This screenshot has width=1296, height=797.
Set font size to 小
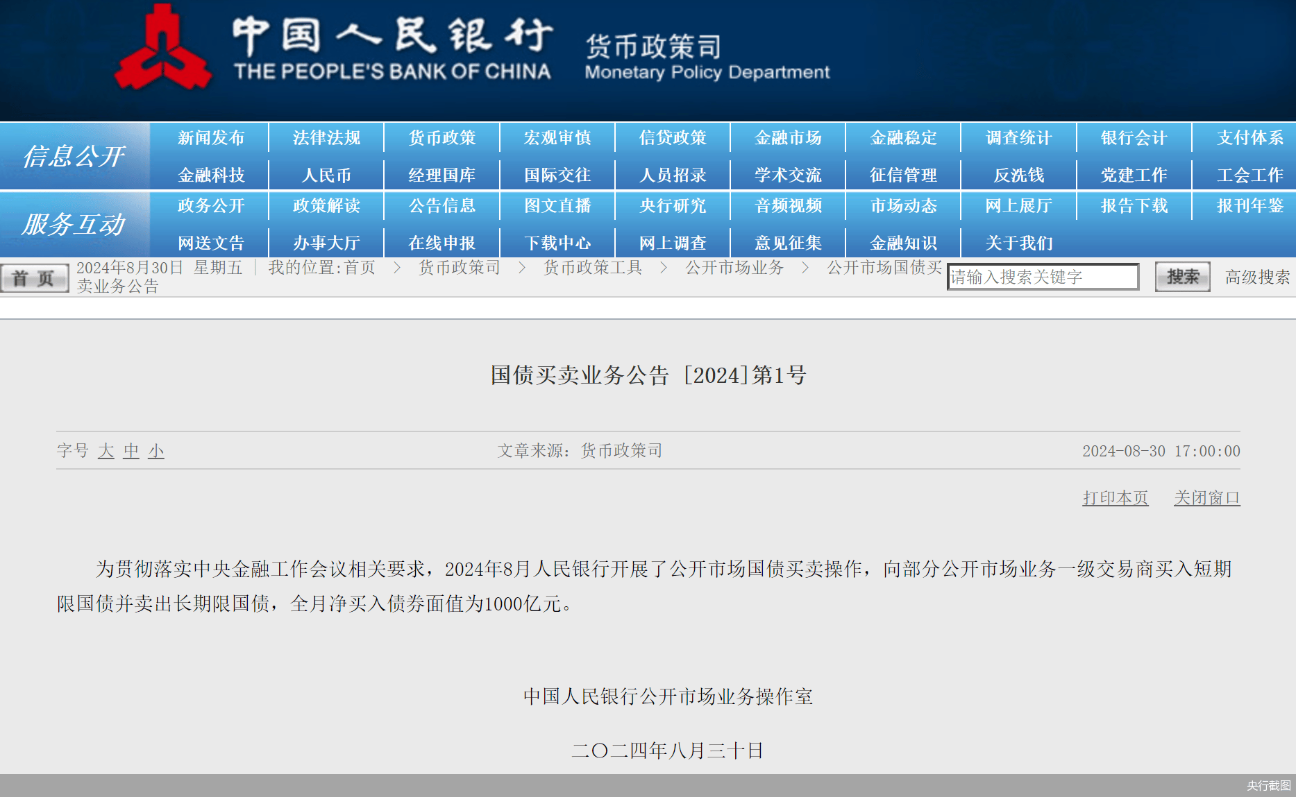coord(156,451)
